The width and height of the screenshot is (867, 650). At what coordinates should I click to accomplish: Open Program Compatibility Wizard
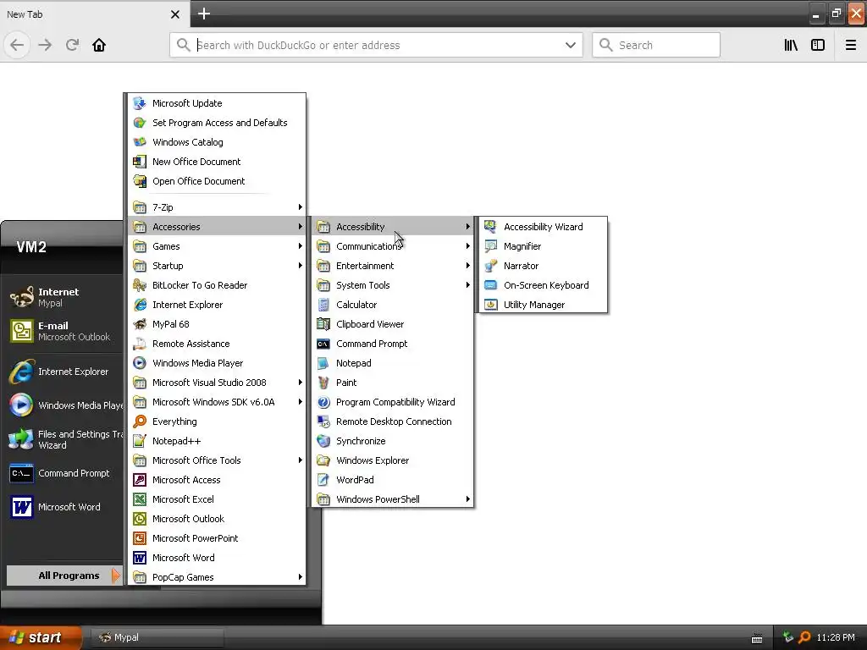click(393, 402)
